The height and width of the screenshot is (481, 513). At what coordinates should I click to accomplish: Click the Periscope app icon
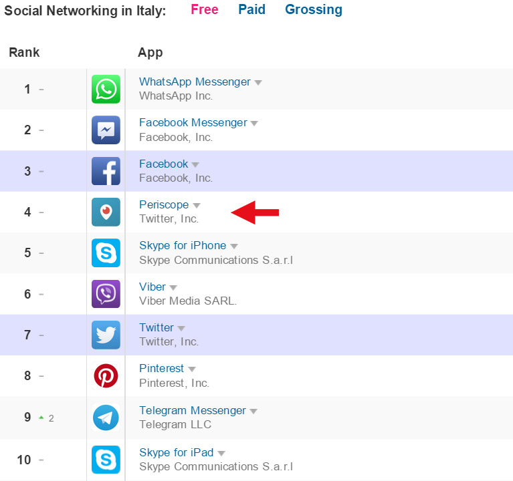tap(106, 212)
